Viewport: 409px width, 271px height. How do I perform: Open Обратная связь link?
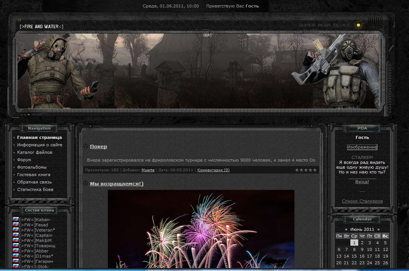pyautogui.click(x=34, y=182)
